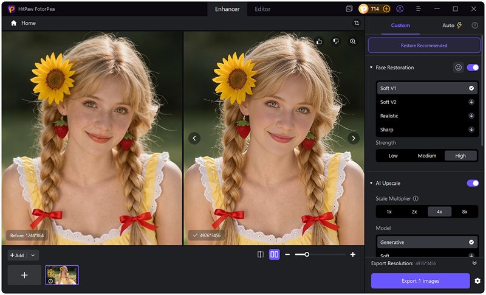
Task: Open the user account icon
Action: coord(400,9)
